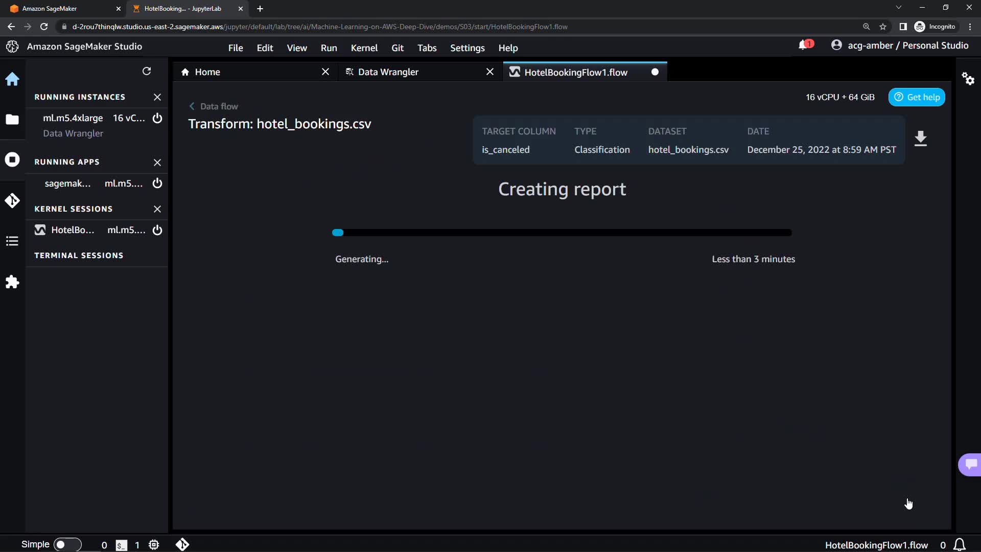The width and height of the screenshot is (981, 552).
Task: Click the Git icon in left sidebar
Action: coord(12,200)
